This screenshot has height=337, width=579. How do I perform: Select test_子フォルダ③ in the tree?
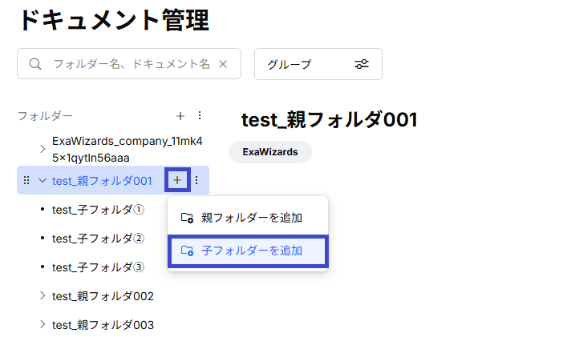click(98, 267)
